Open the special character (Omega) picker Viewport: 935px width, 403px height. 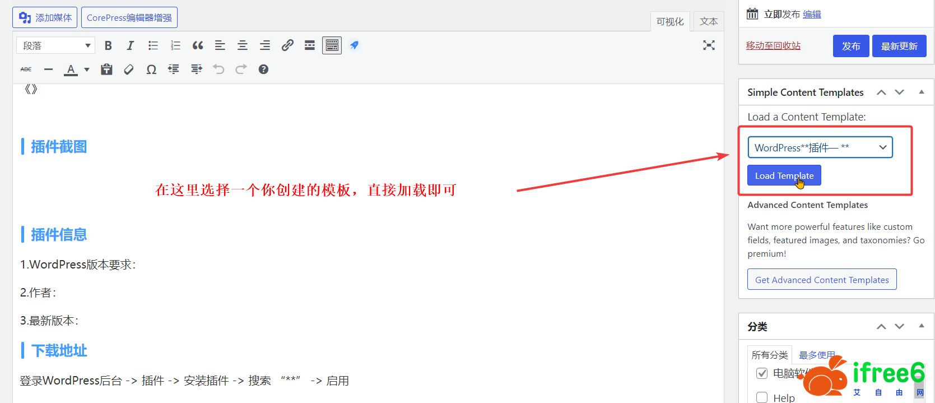point(151,70)
